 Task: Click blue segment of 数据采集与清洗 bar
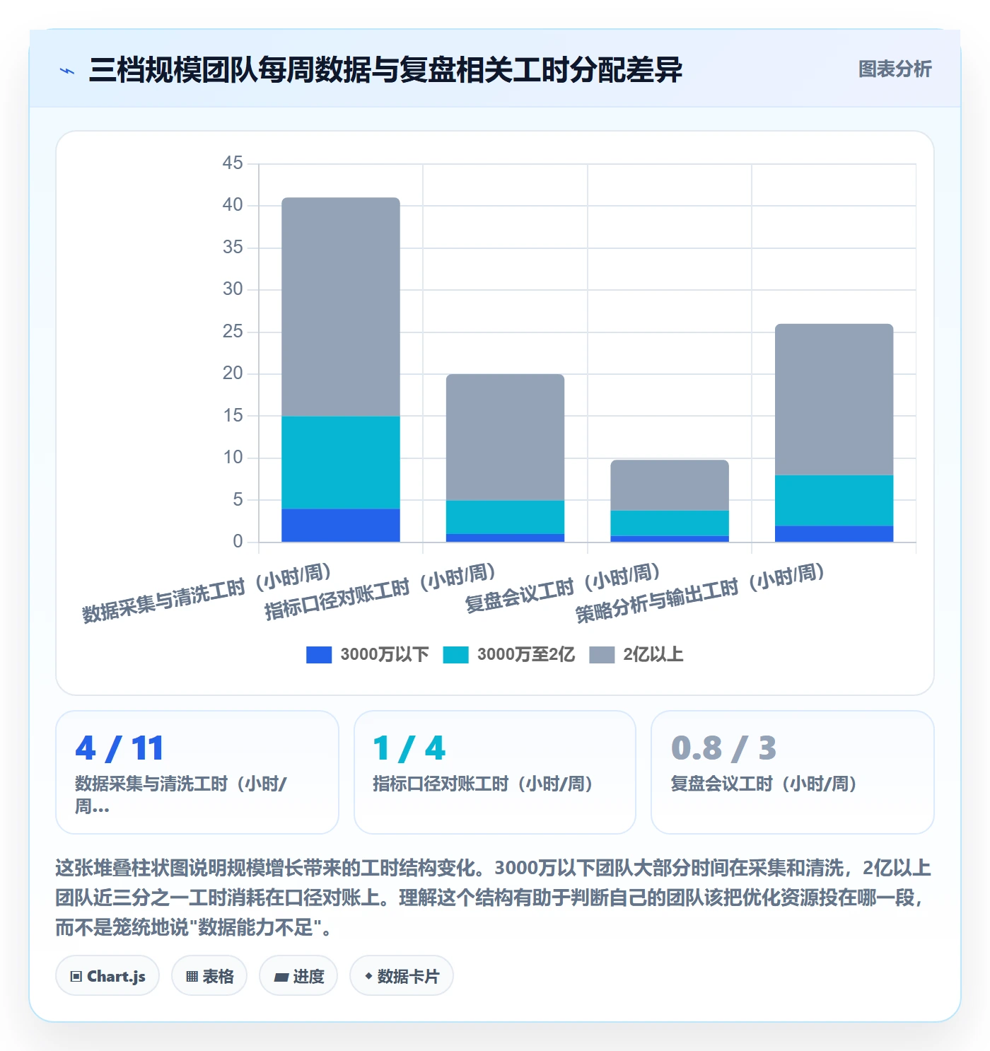point(341,525)
